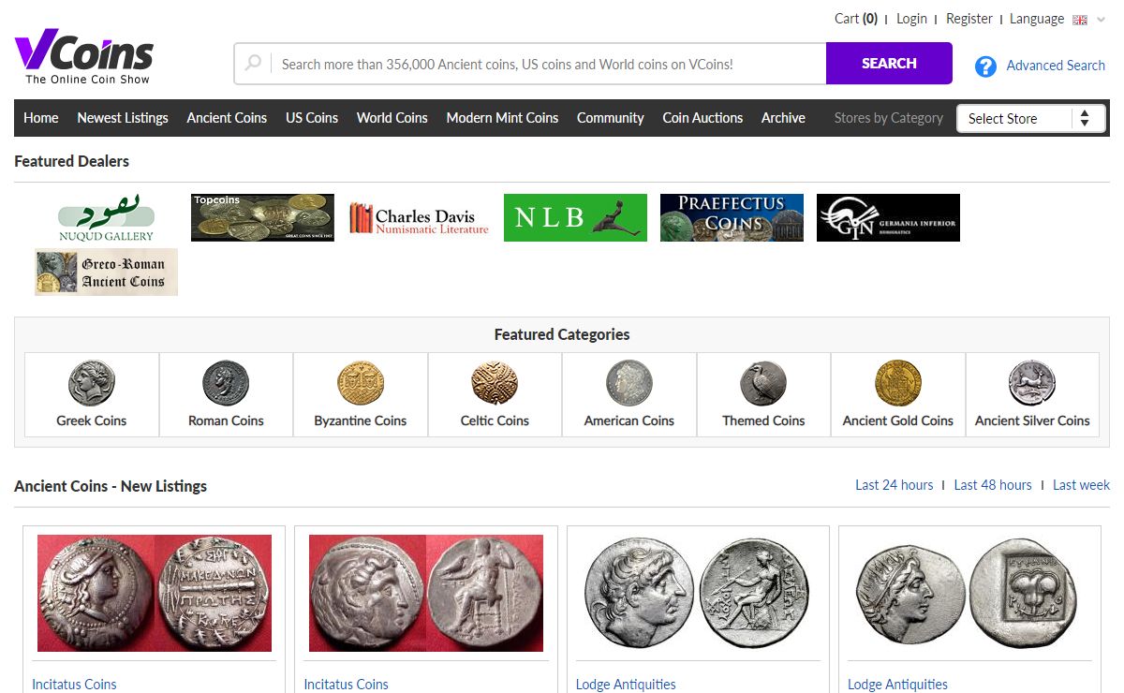Open the Ancient Coins menu item
This screenshot has width=1124, height=693.
click(x=227, y=118)
